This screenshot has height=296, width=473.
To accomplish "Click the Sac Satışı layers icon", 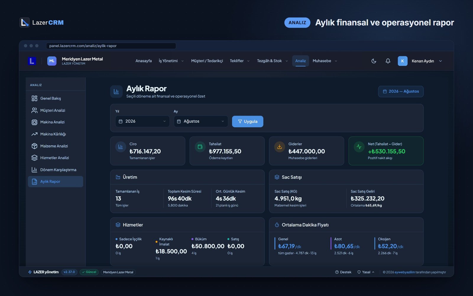I will point(277,177).
